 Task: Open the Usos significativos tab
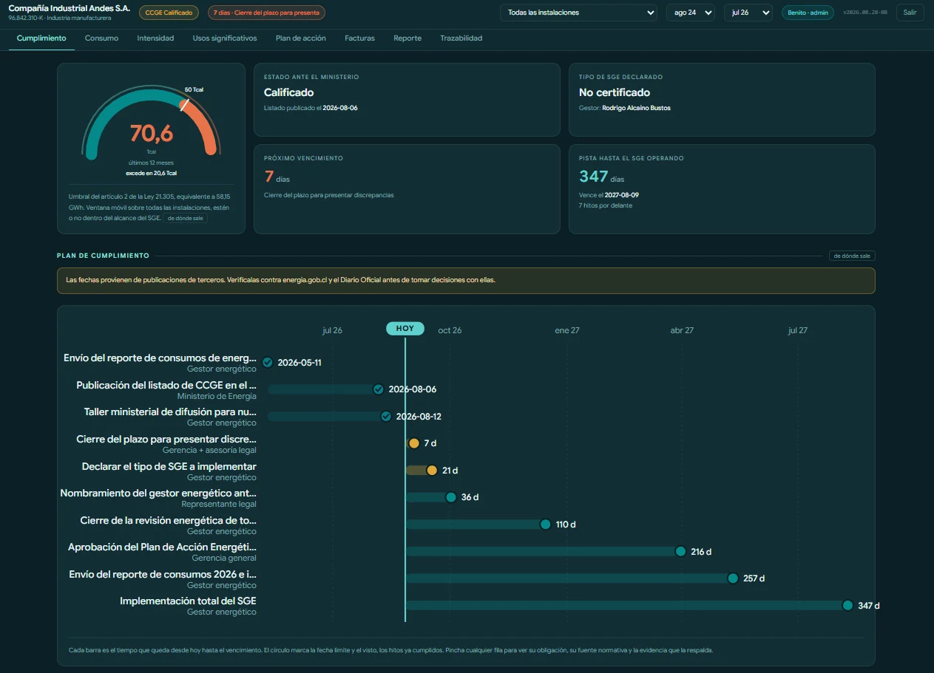pyautogui.click(x=225, y=38)
